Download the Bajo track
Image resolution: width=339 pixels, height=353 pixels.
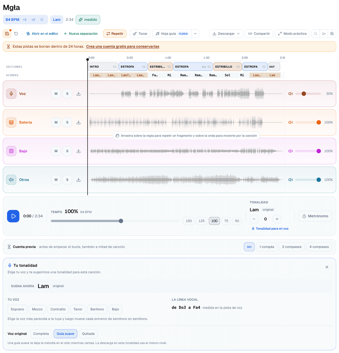79,151
